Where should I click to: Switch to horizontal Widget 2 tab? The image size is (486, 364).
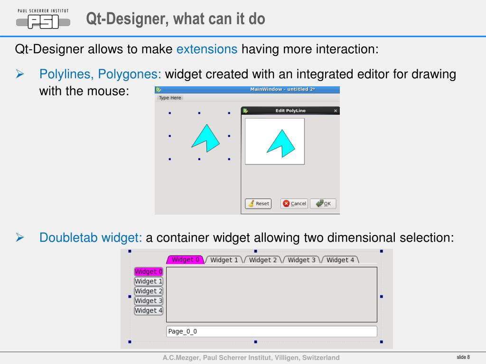[263, 260]
